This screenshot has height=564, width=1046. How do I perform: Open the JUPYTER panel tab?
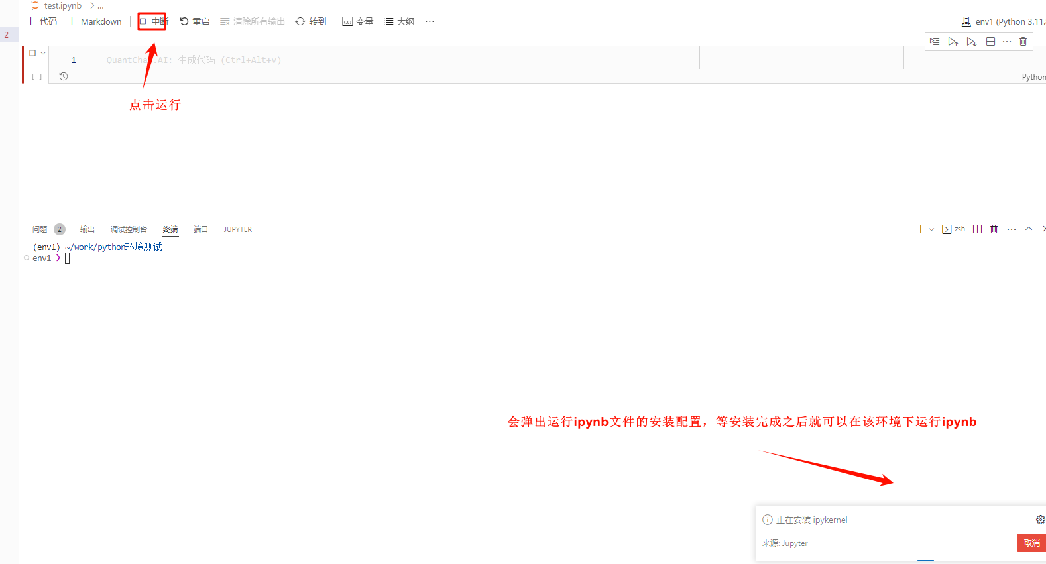[237, 229]
